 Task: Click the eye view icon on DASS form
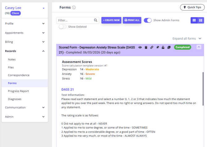140,48
